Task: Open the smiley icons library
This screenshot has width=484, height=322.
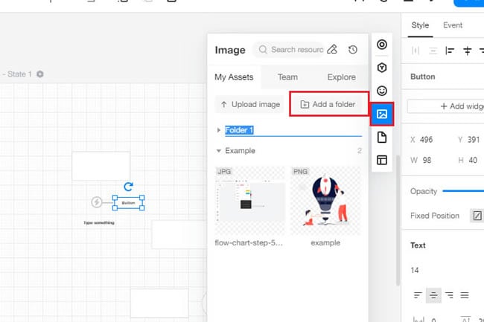Action: (x=382, y=91)
